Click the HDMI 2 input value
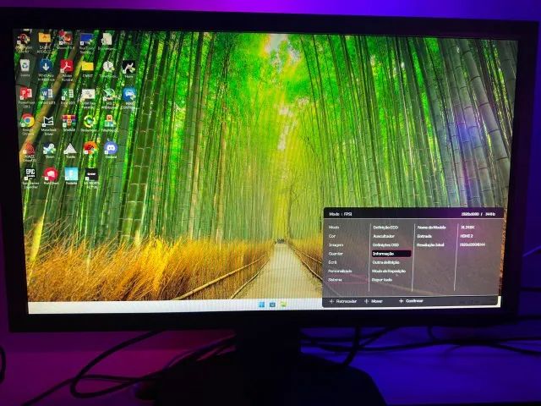541x406 pixels. click(x=467, y=236)
